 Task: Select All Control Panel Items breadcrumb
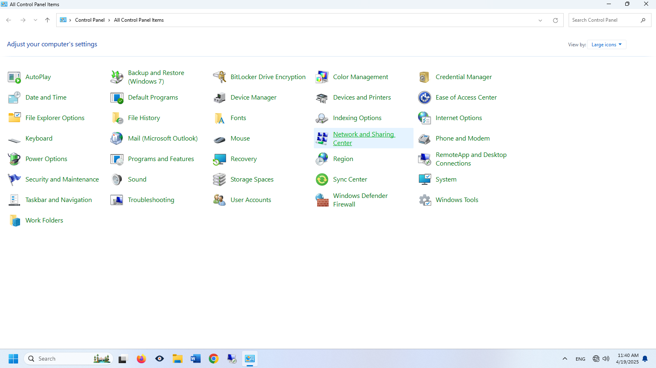(x=139, y=20)
